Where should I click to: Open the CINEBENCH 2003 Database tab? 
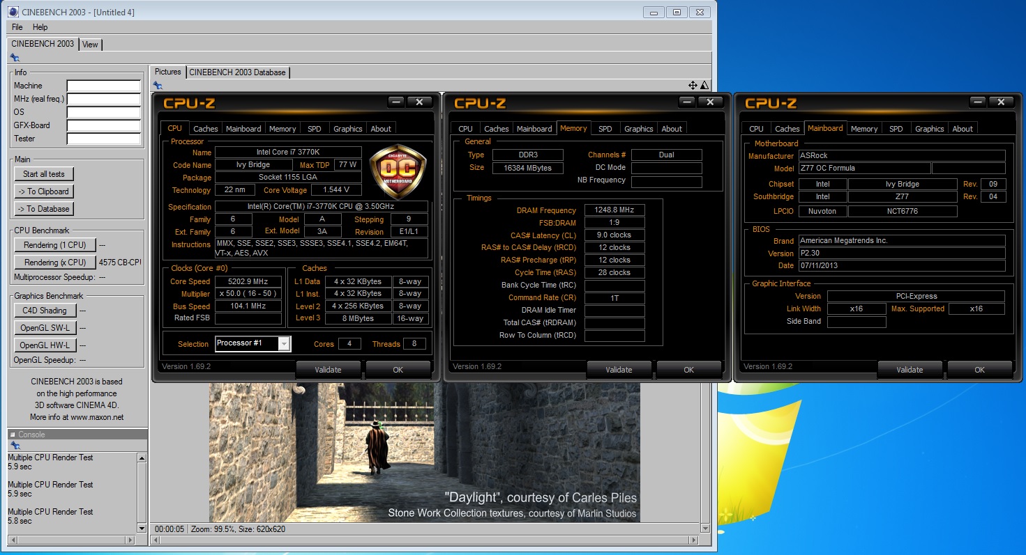point(237,72)
